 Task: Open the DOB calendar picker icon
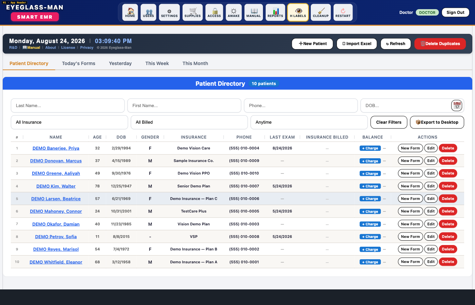pyautogui.click(x=457, y=106)
